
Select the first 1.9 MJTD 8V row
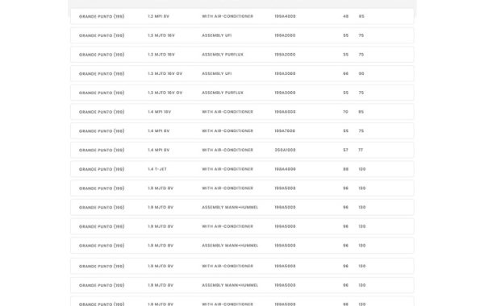pyautogui.click(x=242, y=188)
